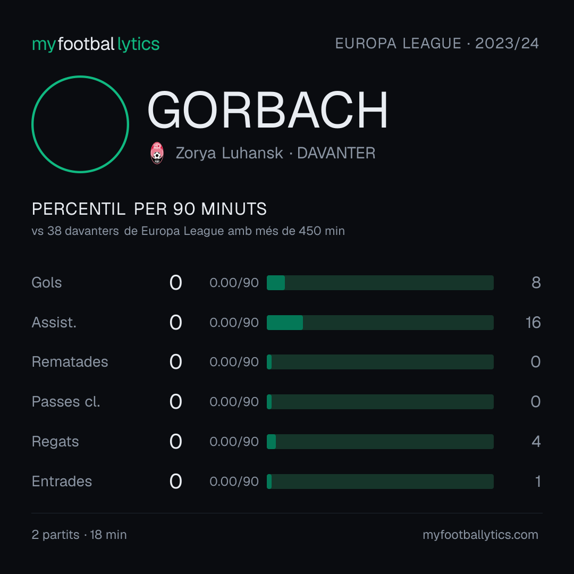The width and height of the screenshot is (574, 574).
Task: Click the Entrades percentile bar
Action: (380, 482)
